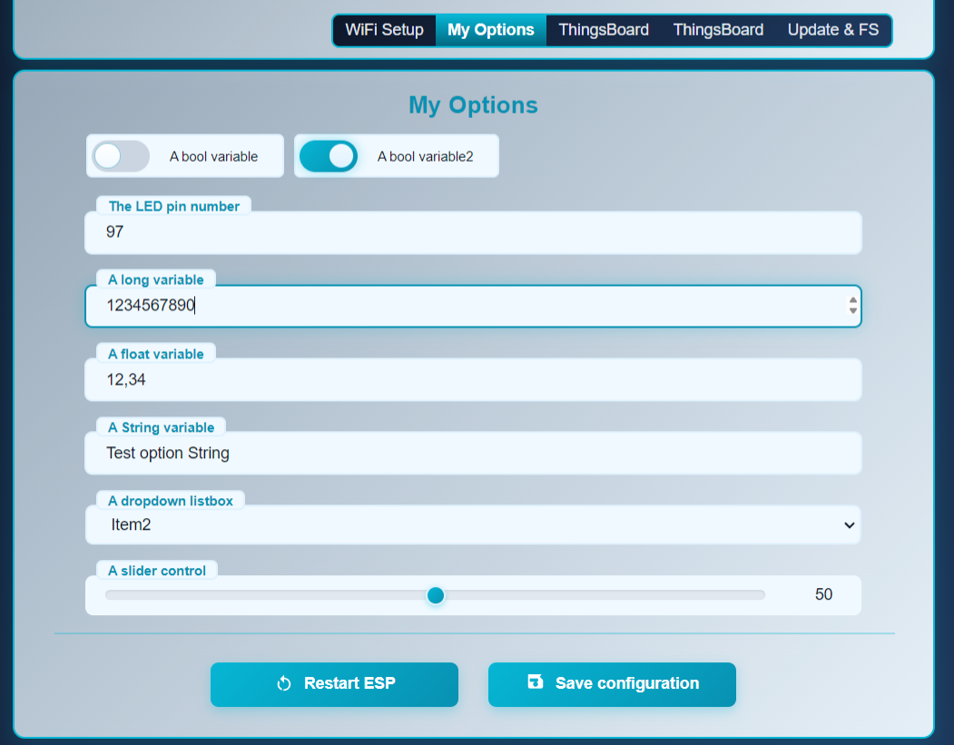Decrement the long variable with down arrow
This screenshot has width=954, height=745.
coord(853,310)
